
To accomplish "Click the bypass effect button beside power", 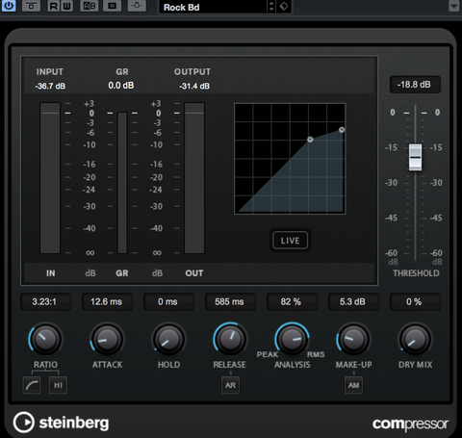I will [x=31, y=6].
